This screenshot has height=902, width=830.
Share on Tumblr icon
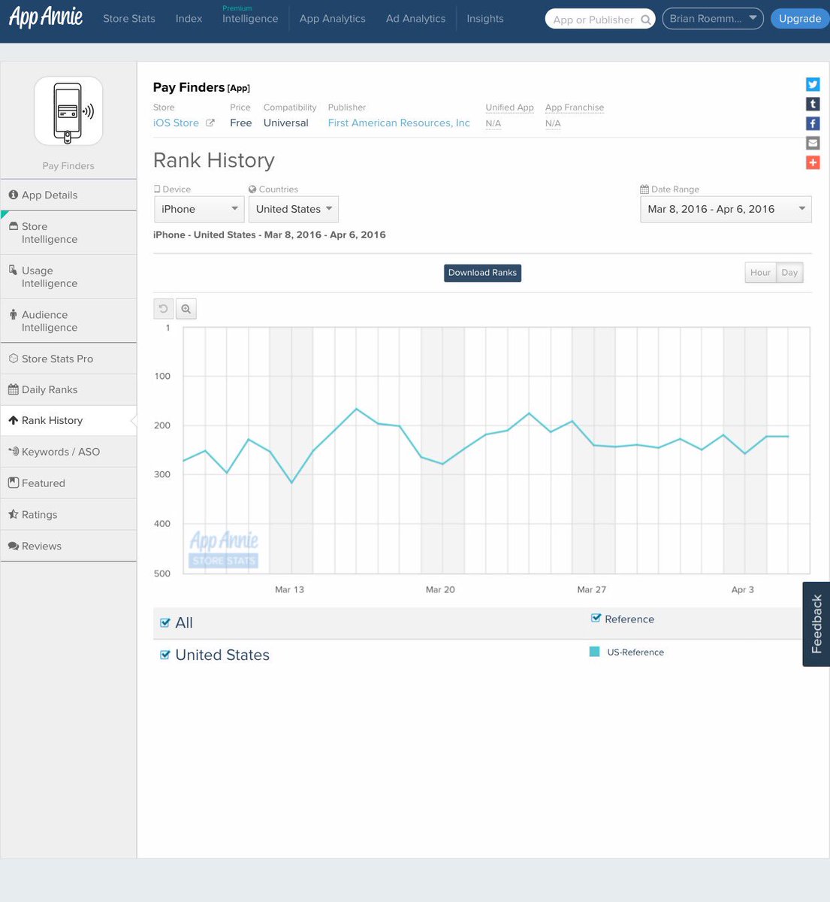tap(813, 104)
